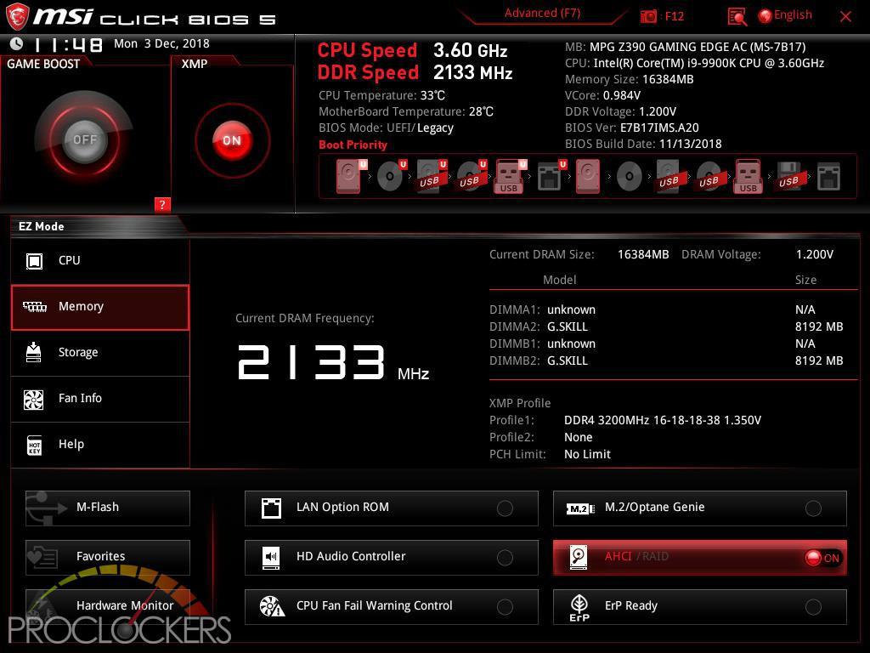The width and height of the screenshot is (870, 653).
Task: Open the Storage section tab
Action: [100, 353]
